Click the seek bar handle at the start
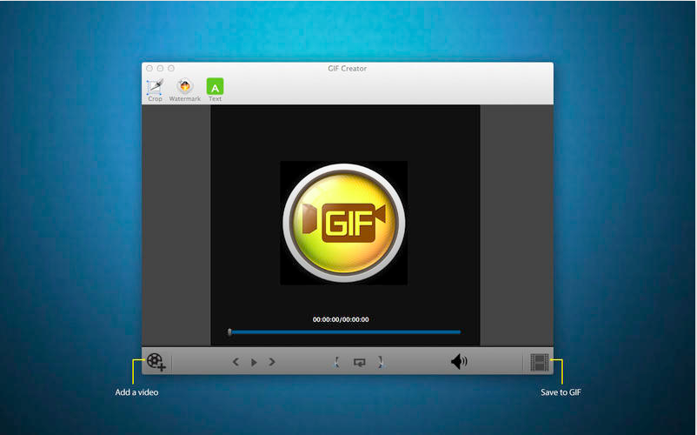The width and height of the screenshot is (697, 435). coord(229,331)
